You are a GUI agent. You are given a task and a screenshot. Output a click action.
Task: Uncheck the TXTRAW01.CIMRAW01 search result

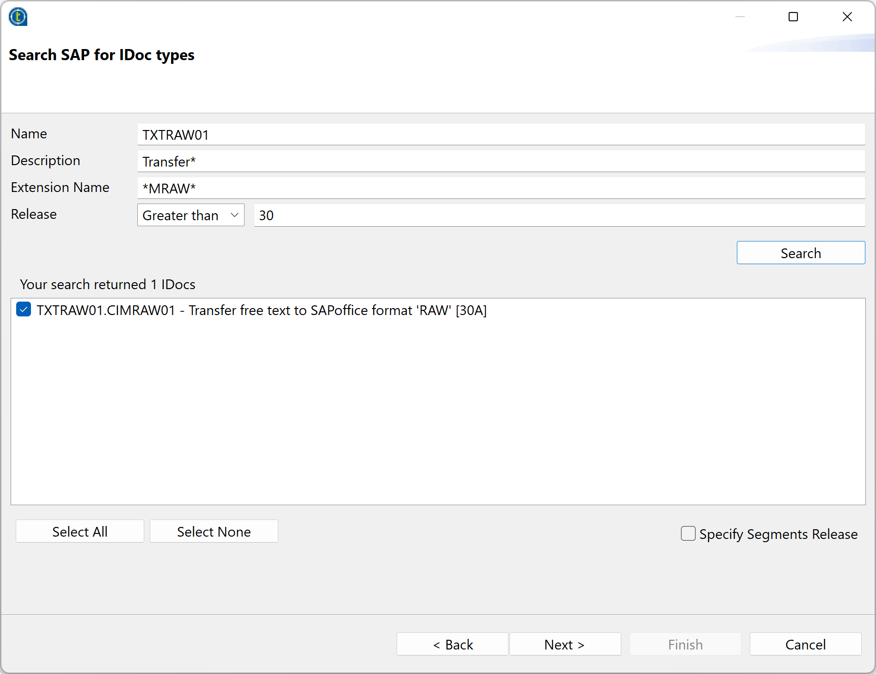[x=24, y=309]
